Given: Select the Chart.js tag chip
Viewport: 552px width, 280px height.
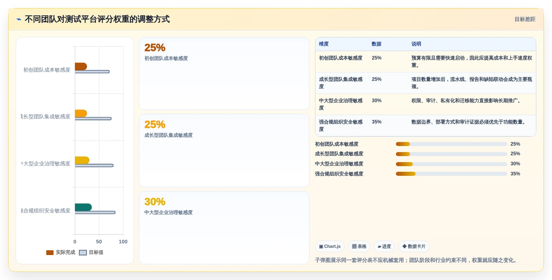Looking at the screenshot, I should tap(330, 247).
